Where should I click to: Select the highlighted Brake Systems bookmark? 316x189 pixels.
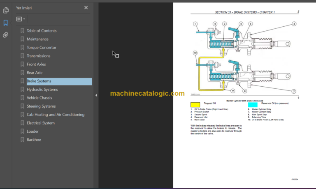pyautogui.click(x=59, y=81)
